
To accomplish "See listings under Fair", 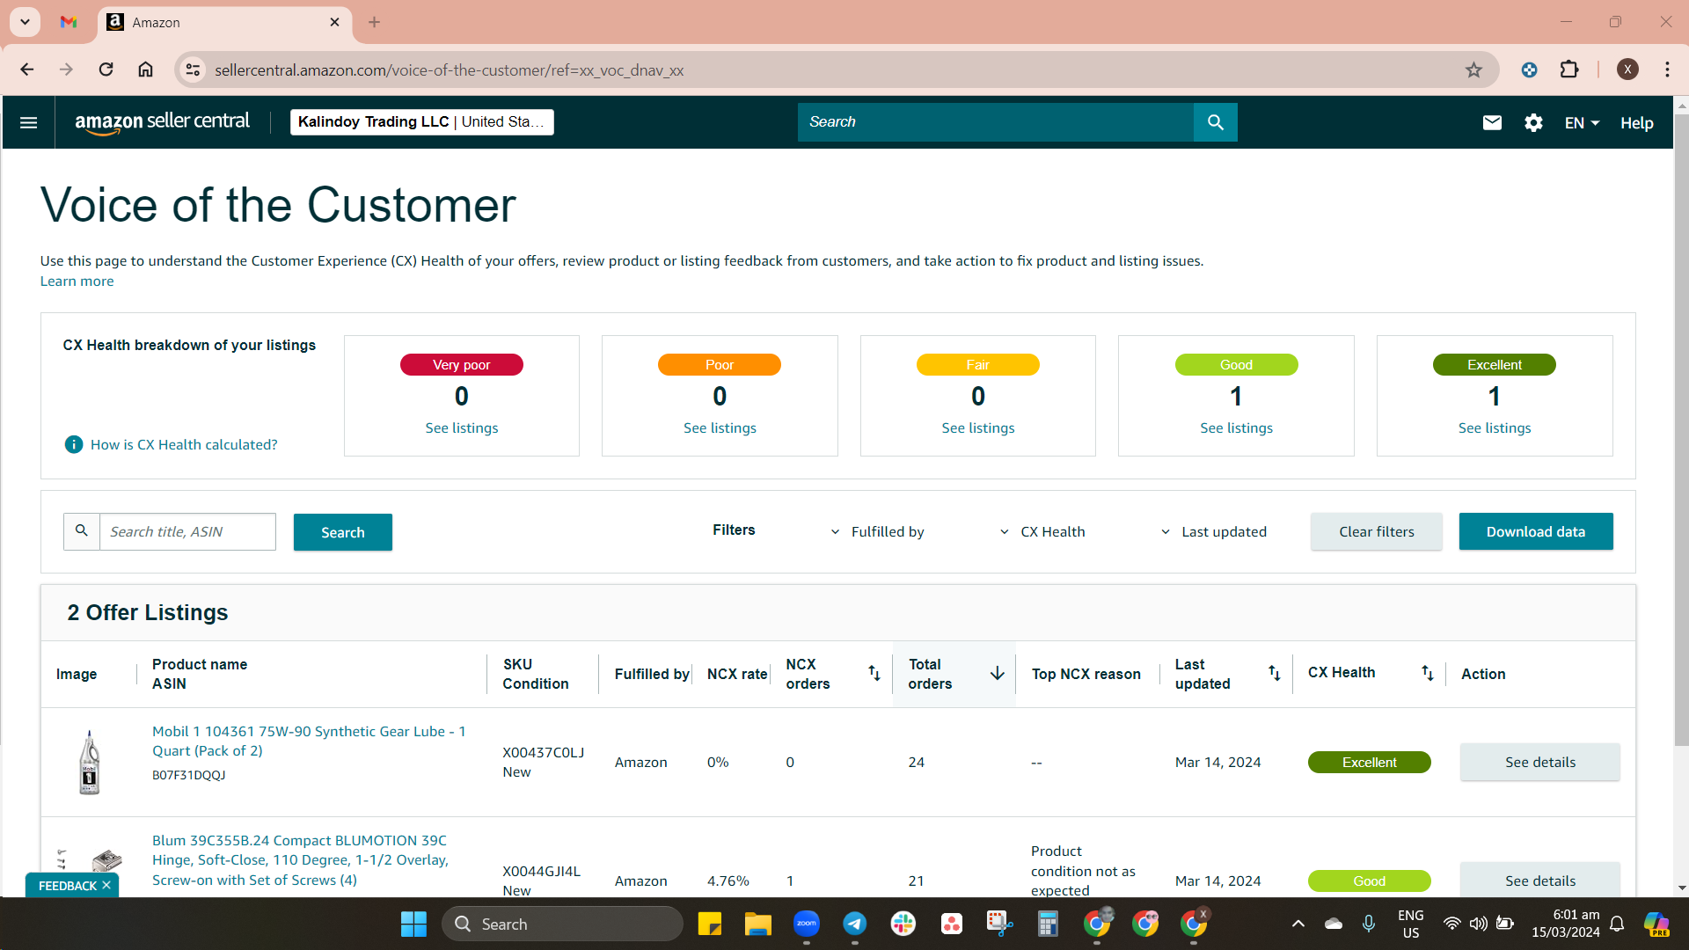I will [978, 427].
